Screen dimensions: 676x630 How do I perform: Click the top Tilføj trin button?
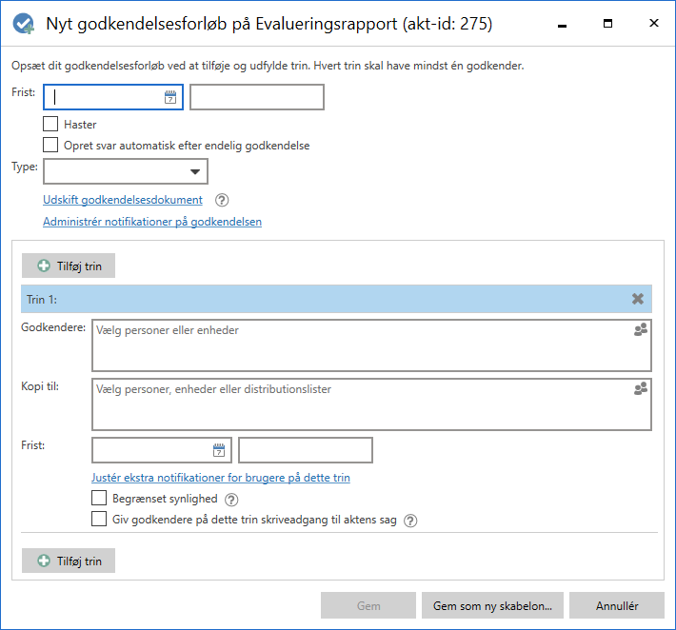coord(69,266)
